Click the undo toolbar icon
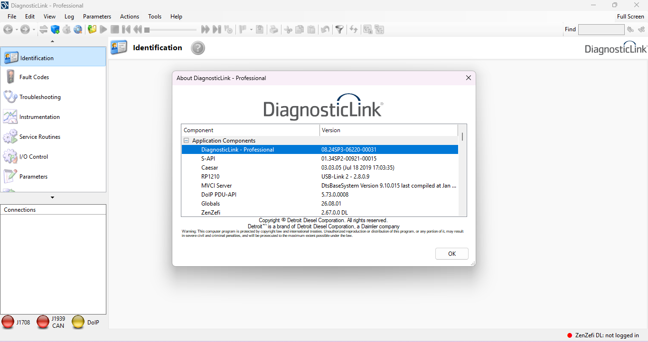 [x=325, y=29]
